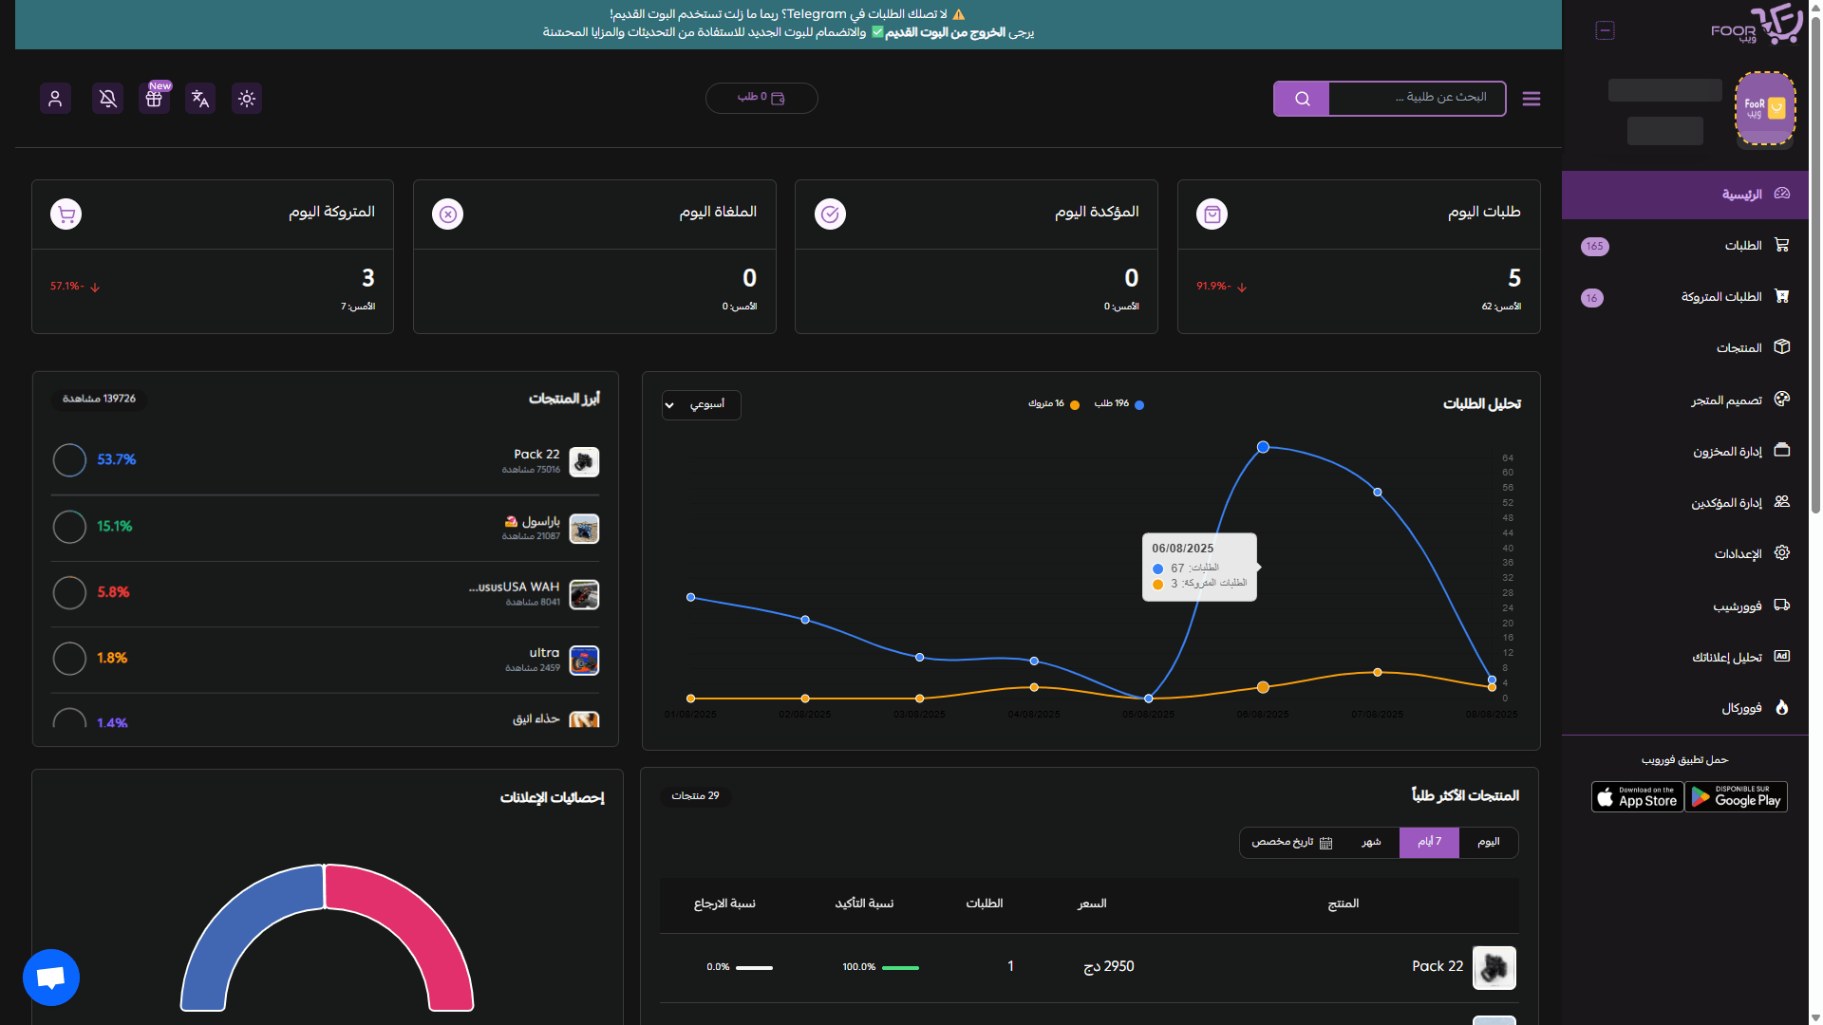Viewport: 1823px width, 1025px height.
Task: Open the أسبوعي chart period dropdown
Action: [x=701, y=404]
